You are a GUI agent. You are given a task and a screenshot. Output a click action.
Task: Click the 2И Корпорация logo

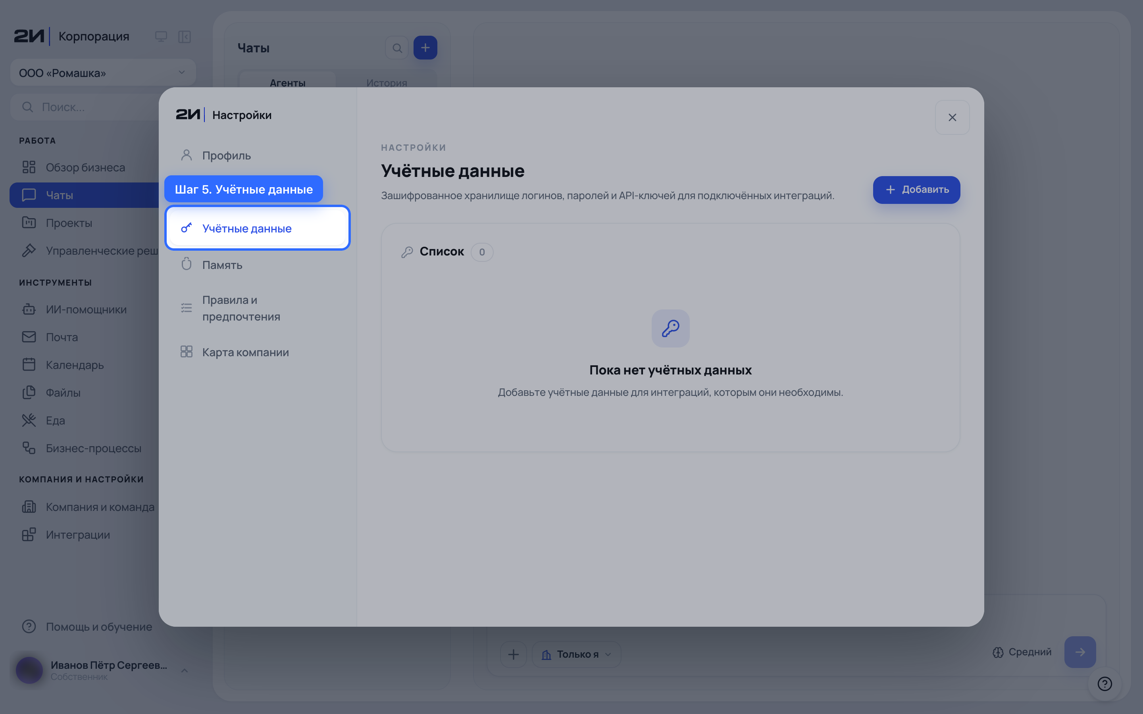click(x=71, y=36)
